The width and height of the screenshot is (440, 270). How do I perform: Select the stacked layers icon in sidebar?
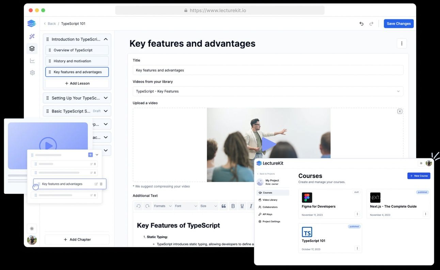[x=32, y=49]
